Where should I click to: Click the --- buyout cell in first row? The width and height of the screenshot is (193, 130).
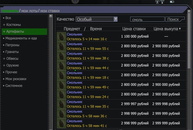pos(166,36)
